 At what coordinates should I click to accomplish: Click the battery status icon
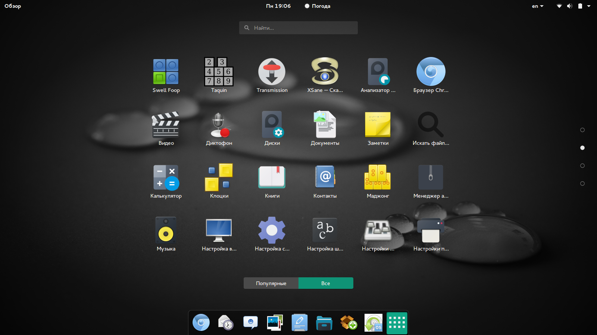click(580, 6)
